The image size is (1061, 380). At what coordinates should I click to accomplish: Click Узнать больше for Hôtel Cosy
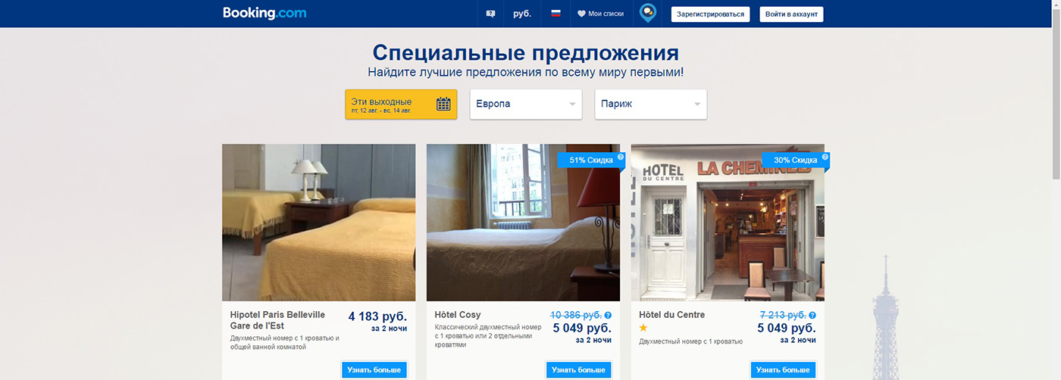pyautogui.click(x=578, y=370)
